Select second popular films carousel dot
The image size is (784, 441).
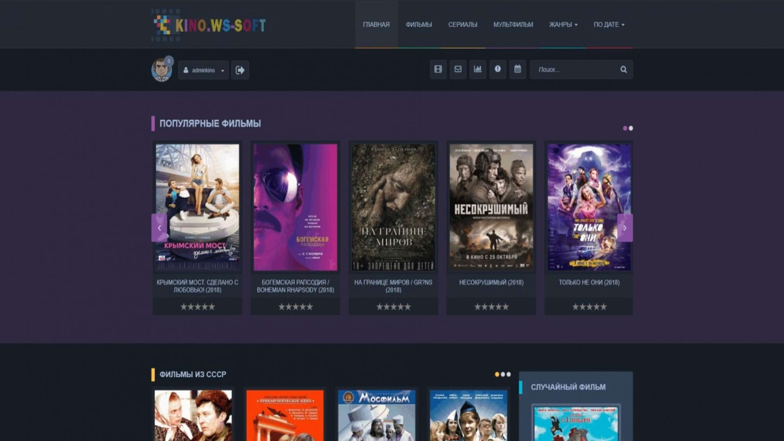pyautogui.click(x=631, y=128)
